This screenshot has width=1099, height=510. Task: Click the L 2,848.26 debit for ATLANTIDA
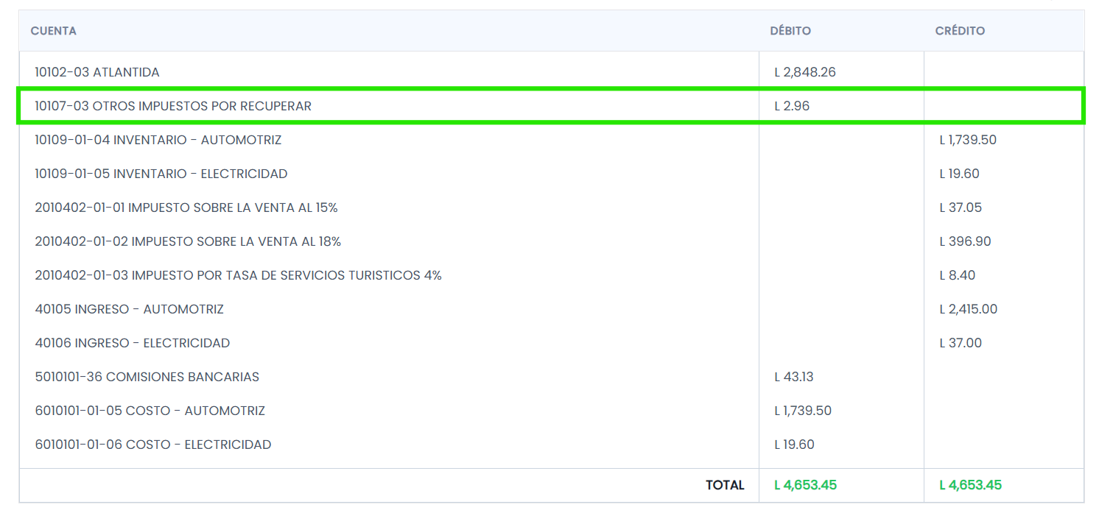pos(805,72)
